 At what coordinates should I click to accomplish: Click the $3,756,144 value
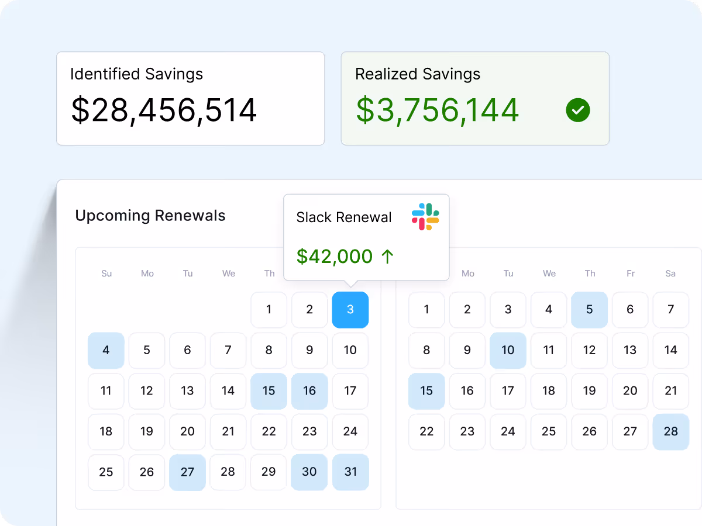[x=437, y=110]
